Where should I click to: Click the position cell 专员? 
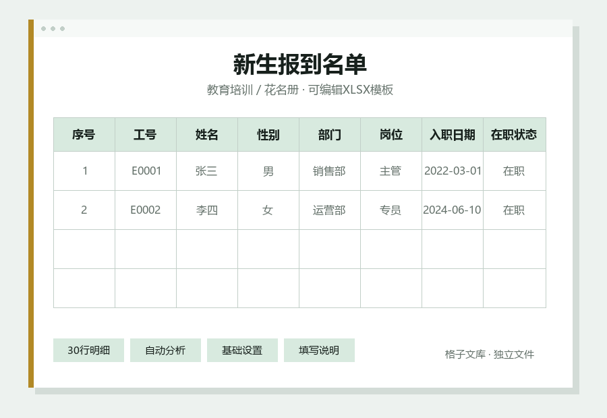coord(391,210)
